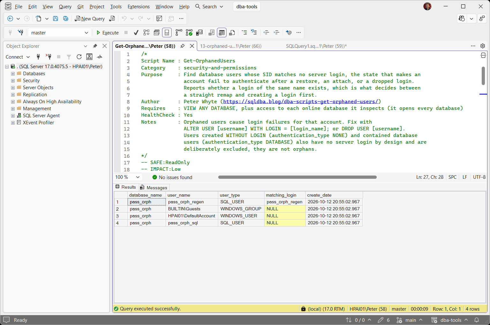490x325 pixels.
Task: Expand the Databases tree node
Action: click(13, 74)
